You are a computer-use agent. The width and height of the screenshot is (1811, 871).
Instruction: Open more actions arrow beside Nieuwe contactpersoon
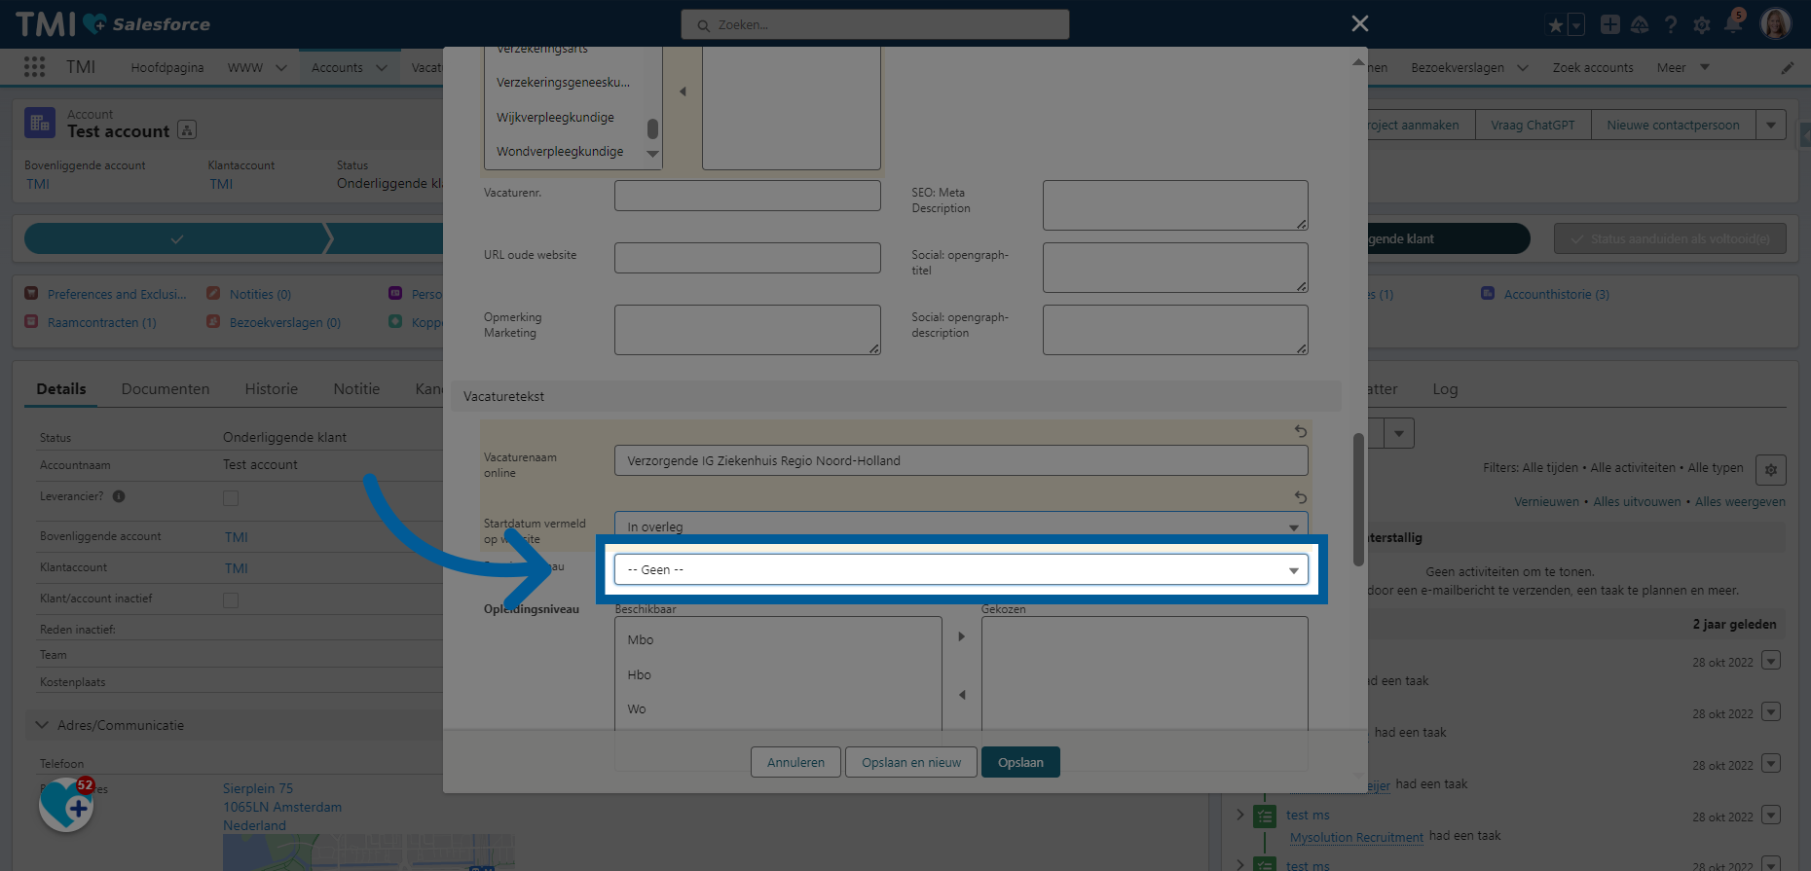pos(1771,125)
